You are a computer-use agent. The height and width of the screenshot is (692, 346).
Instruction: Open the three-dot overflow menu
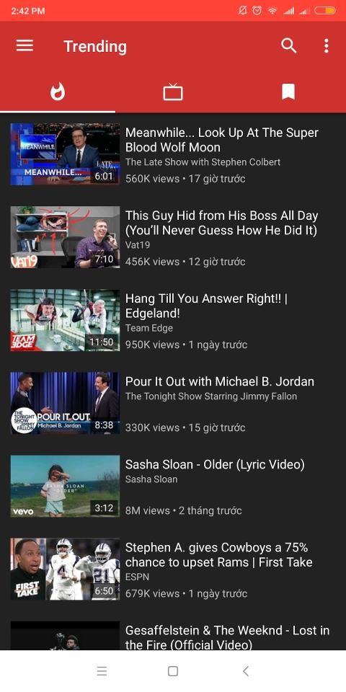(x=326, y=46)
